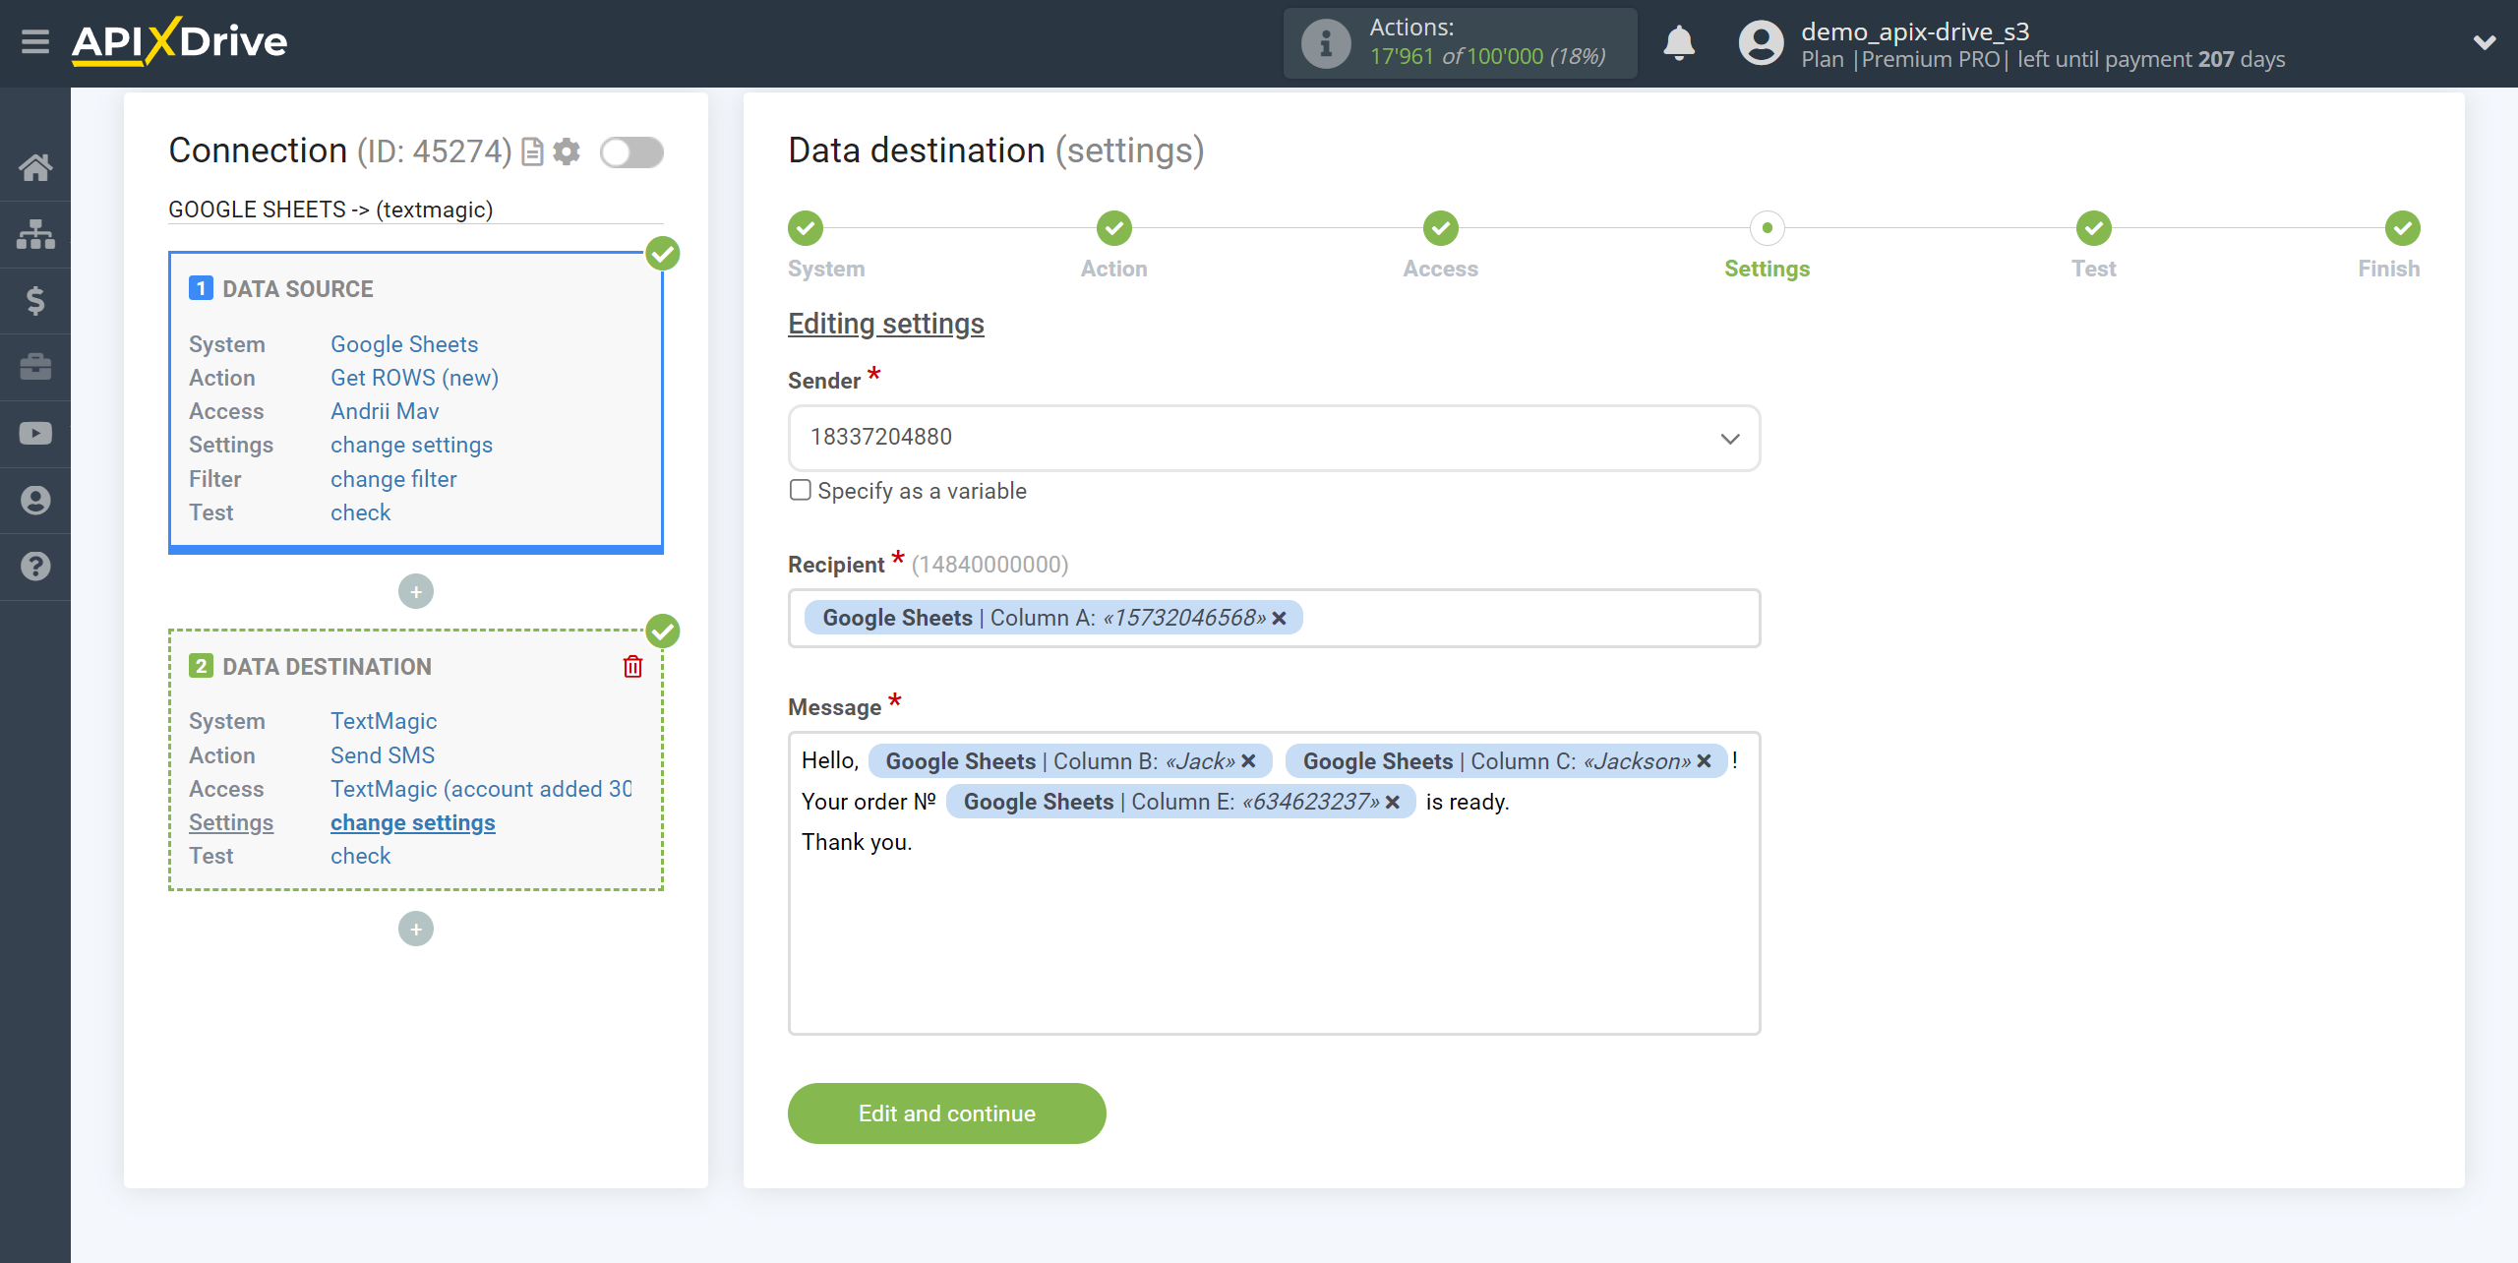Delete the Data Destination block

pos(632,667)
